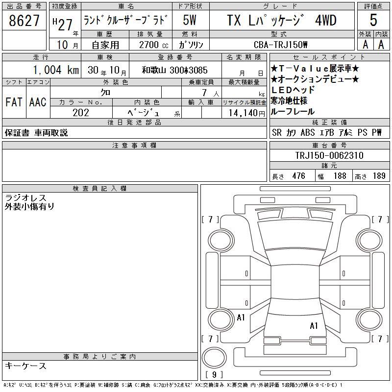Screen dimensions: 392x392
Task: Select LEDヘッド sales point
Action: coord(293,90)
